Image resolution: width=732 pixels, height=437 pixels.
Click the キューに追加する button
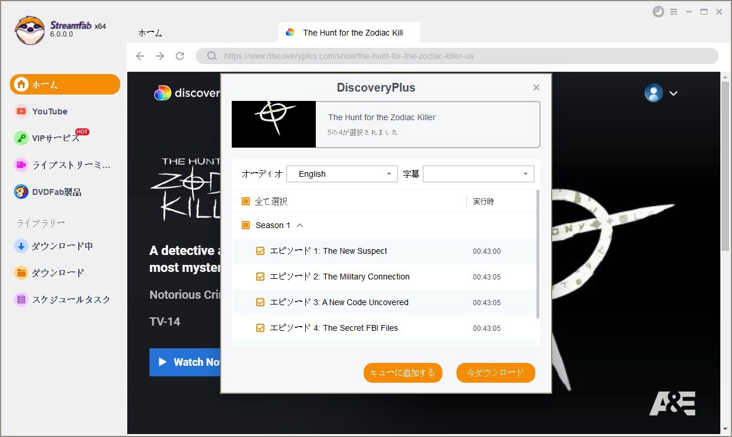tap(403, 373)
